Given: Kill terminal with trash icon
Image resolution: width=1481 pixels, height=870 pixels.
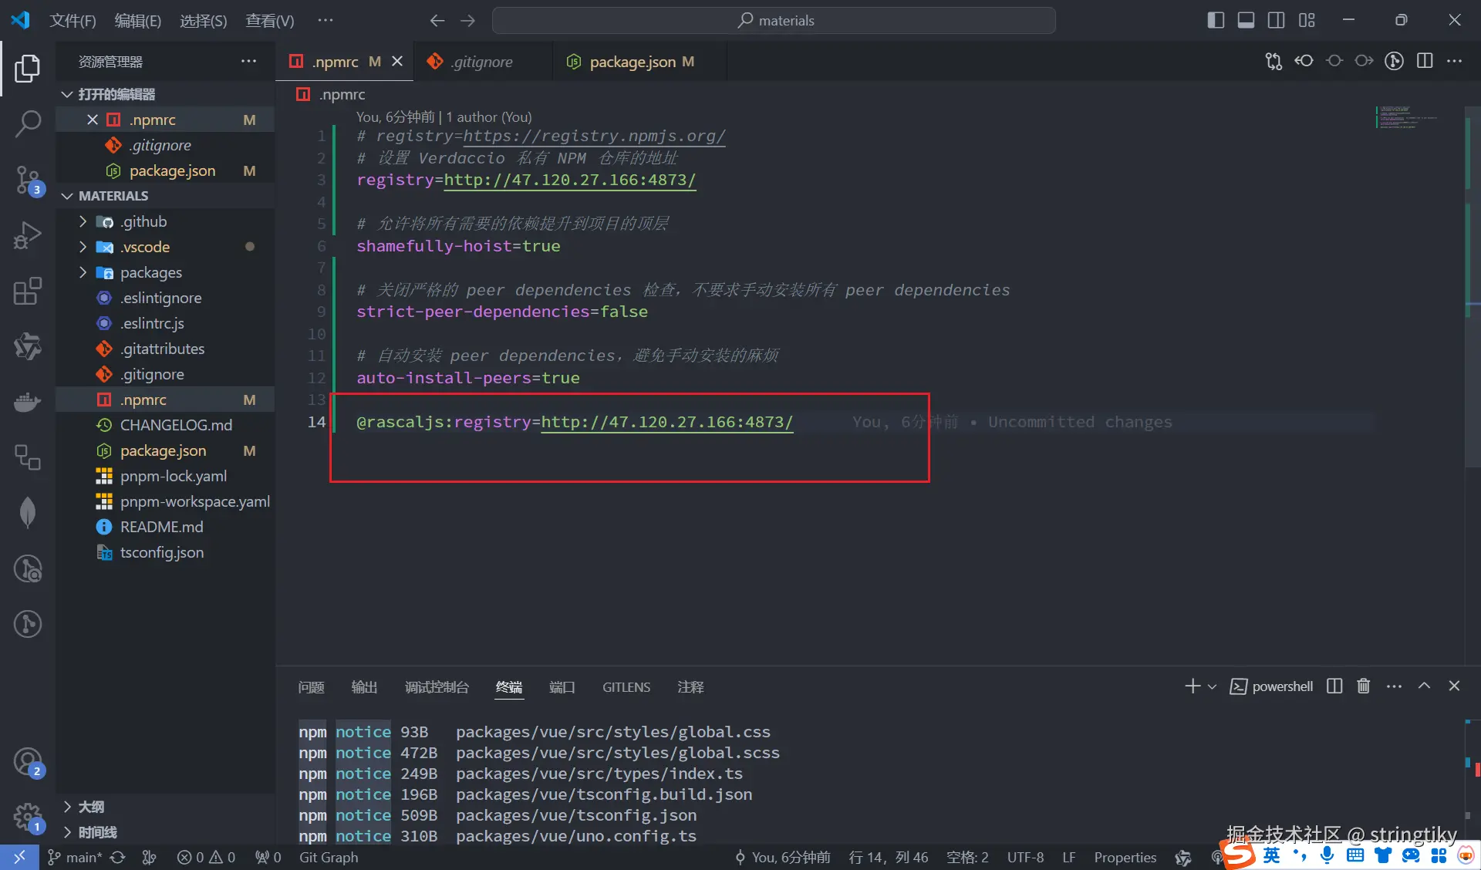Looking at the screenshot, I should pyautogui.click(x=1363, y=686).
